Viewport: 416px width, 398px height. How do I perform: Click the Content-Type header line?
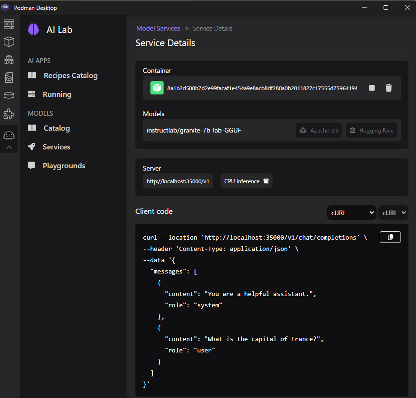pos(220,249)
